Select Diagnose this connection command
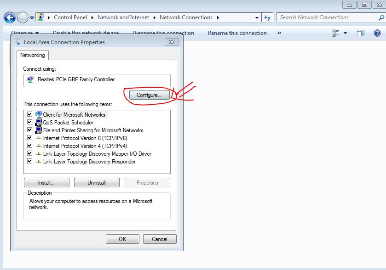Screen dimensions: 386x270 [163, 33]
